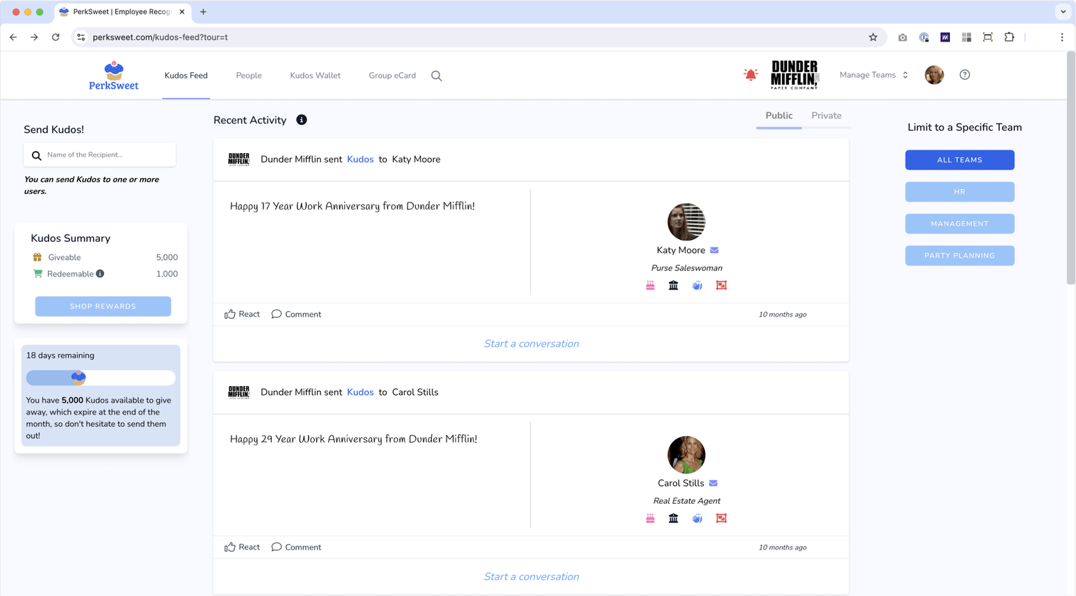This screenshot has height=596, width=1076.
Task: Go to the PerkSweet home logo
Action: [x=114, y=76]
